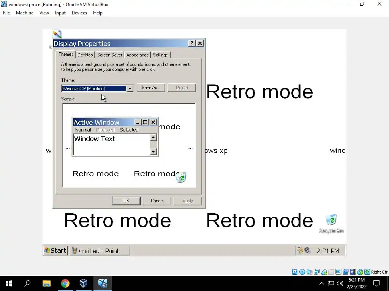Click the optical disc icon in VirtualBox status bar
389x291 pixels.
302,272
